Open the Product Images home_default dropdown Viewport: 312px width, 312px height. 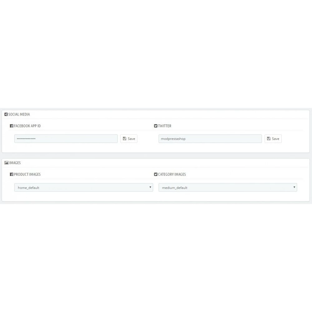(x=84, y=188)
